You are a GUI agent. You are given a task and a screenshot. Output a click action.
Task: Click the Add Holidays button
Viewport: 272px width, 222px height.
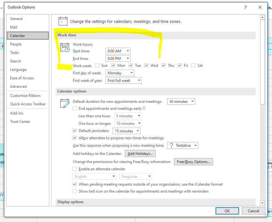coord(140,154)
